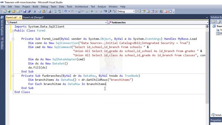Click the Step Into icon

coord(105,11)
